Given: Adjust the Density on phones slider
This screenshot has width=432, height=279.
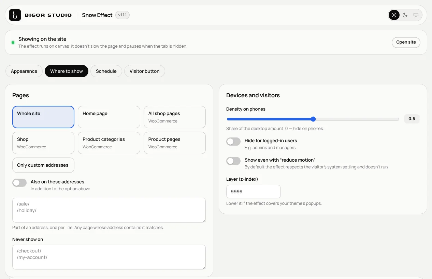Looking at the screenshot, I should (313, 119).
